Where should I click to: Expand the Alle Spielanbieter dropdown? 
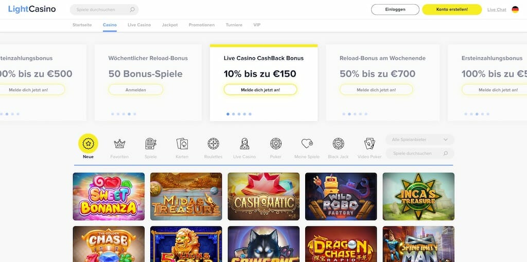pos(419,139)
